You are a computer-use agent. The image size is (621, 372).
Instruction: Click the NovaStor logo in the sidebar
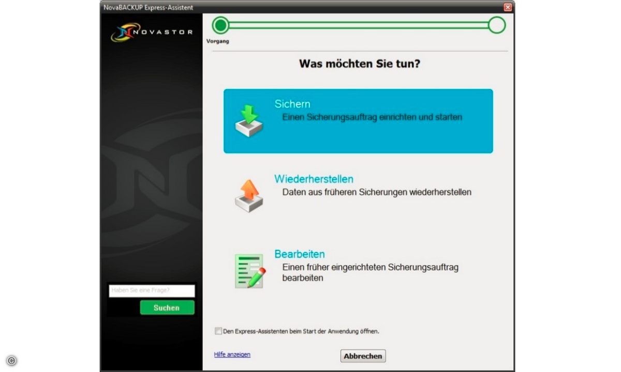[152, 33]
